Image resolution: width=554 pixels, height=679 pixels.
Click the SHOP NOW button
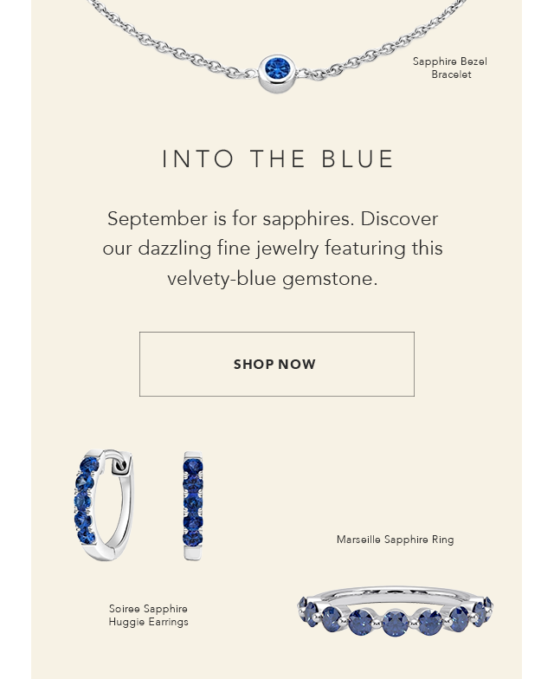277,364
